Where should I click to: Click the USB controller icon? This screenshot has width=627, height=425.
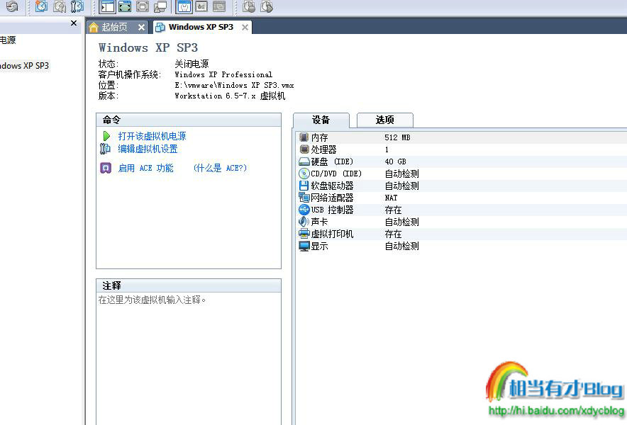coord(304,210)
